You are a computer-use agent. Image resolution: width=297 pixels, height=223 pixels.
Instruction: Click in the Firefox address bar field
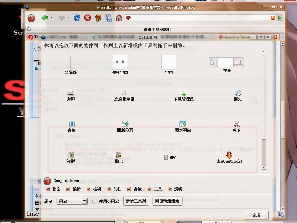201,18
